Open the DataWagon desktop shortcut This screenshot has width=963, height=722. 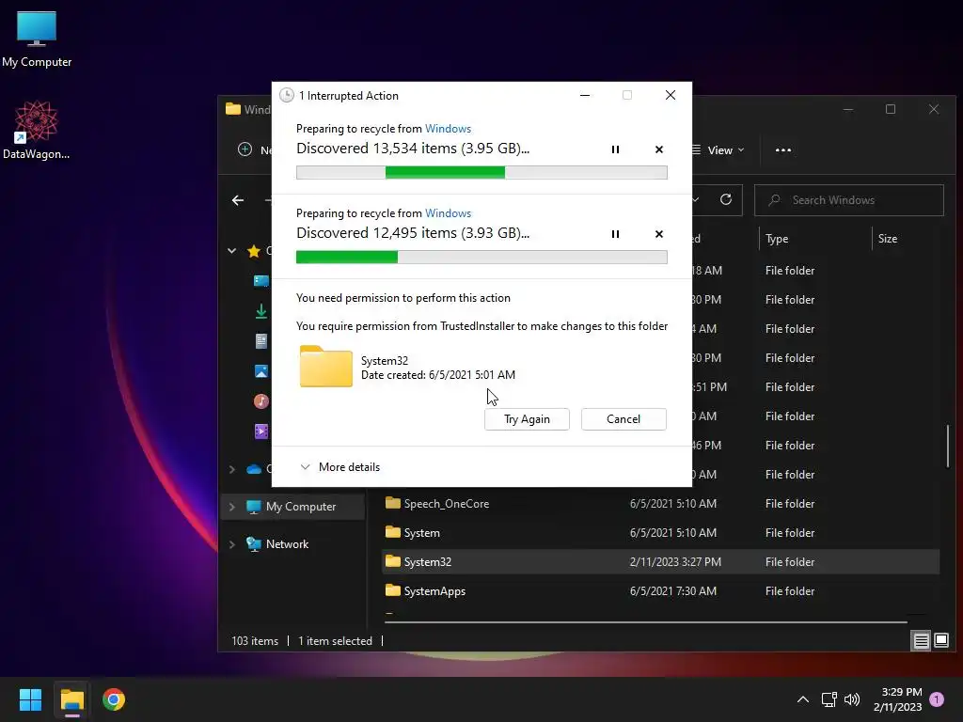(x=37, y=130)
